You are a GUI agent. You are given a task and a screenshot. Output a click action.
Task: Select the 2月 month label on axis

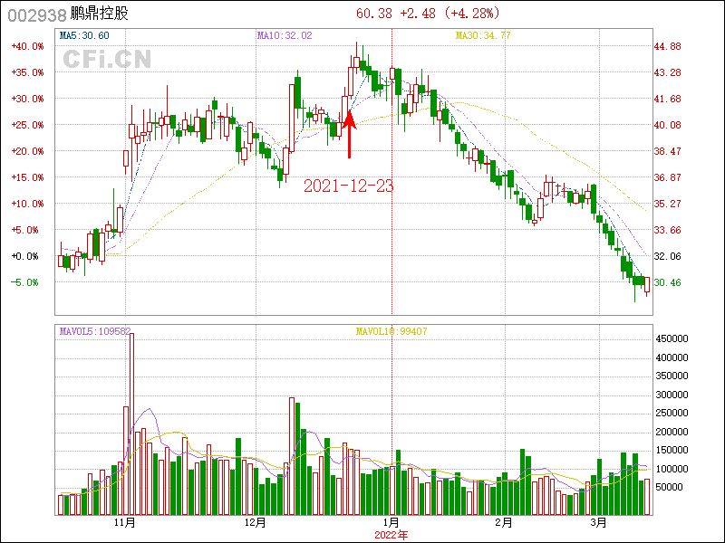pos(504,523)
